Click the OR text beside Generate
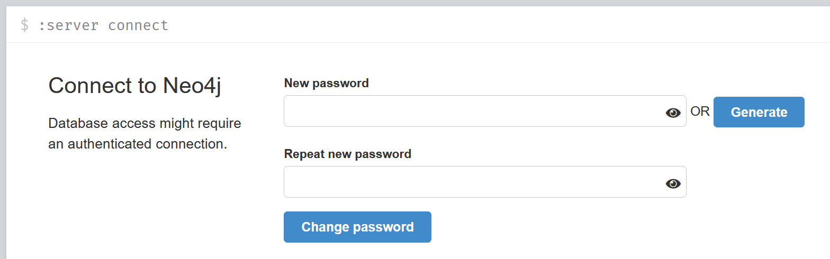Image resolution: width=830 pixels, height=259 pixels. pos(700,112)
